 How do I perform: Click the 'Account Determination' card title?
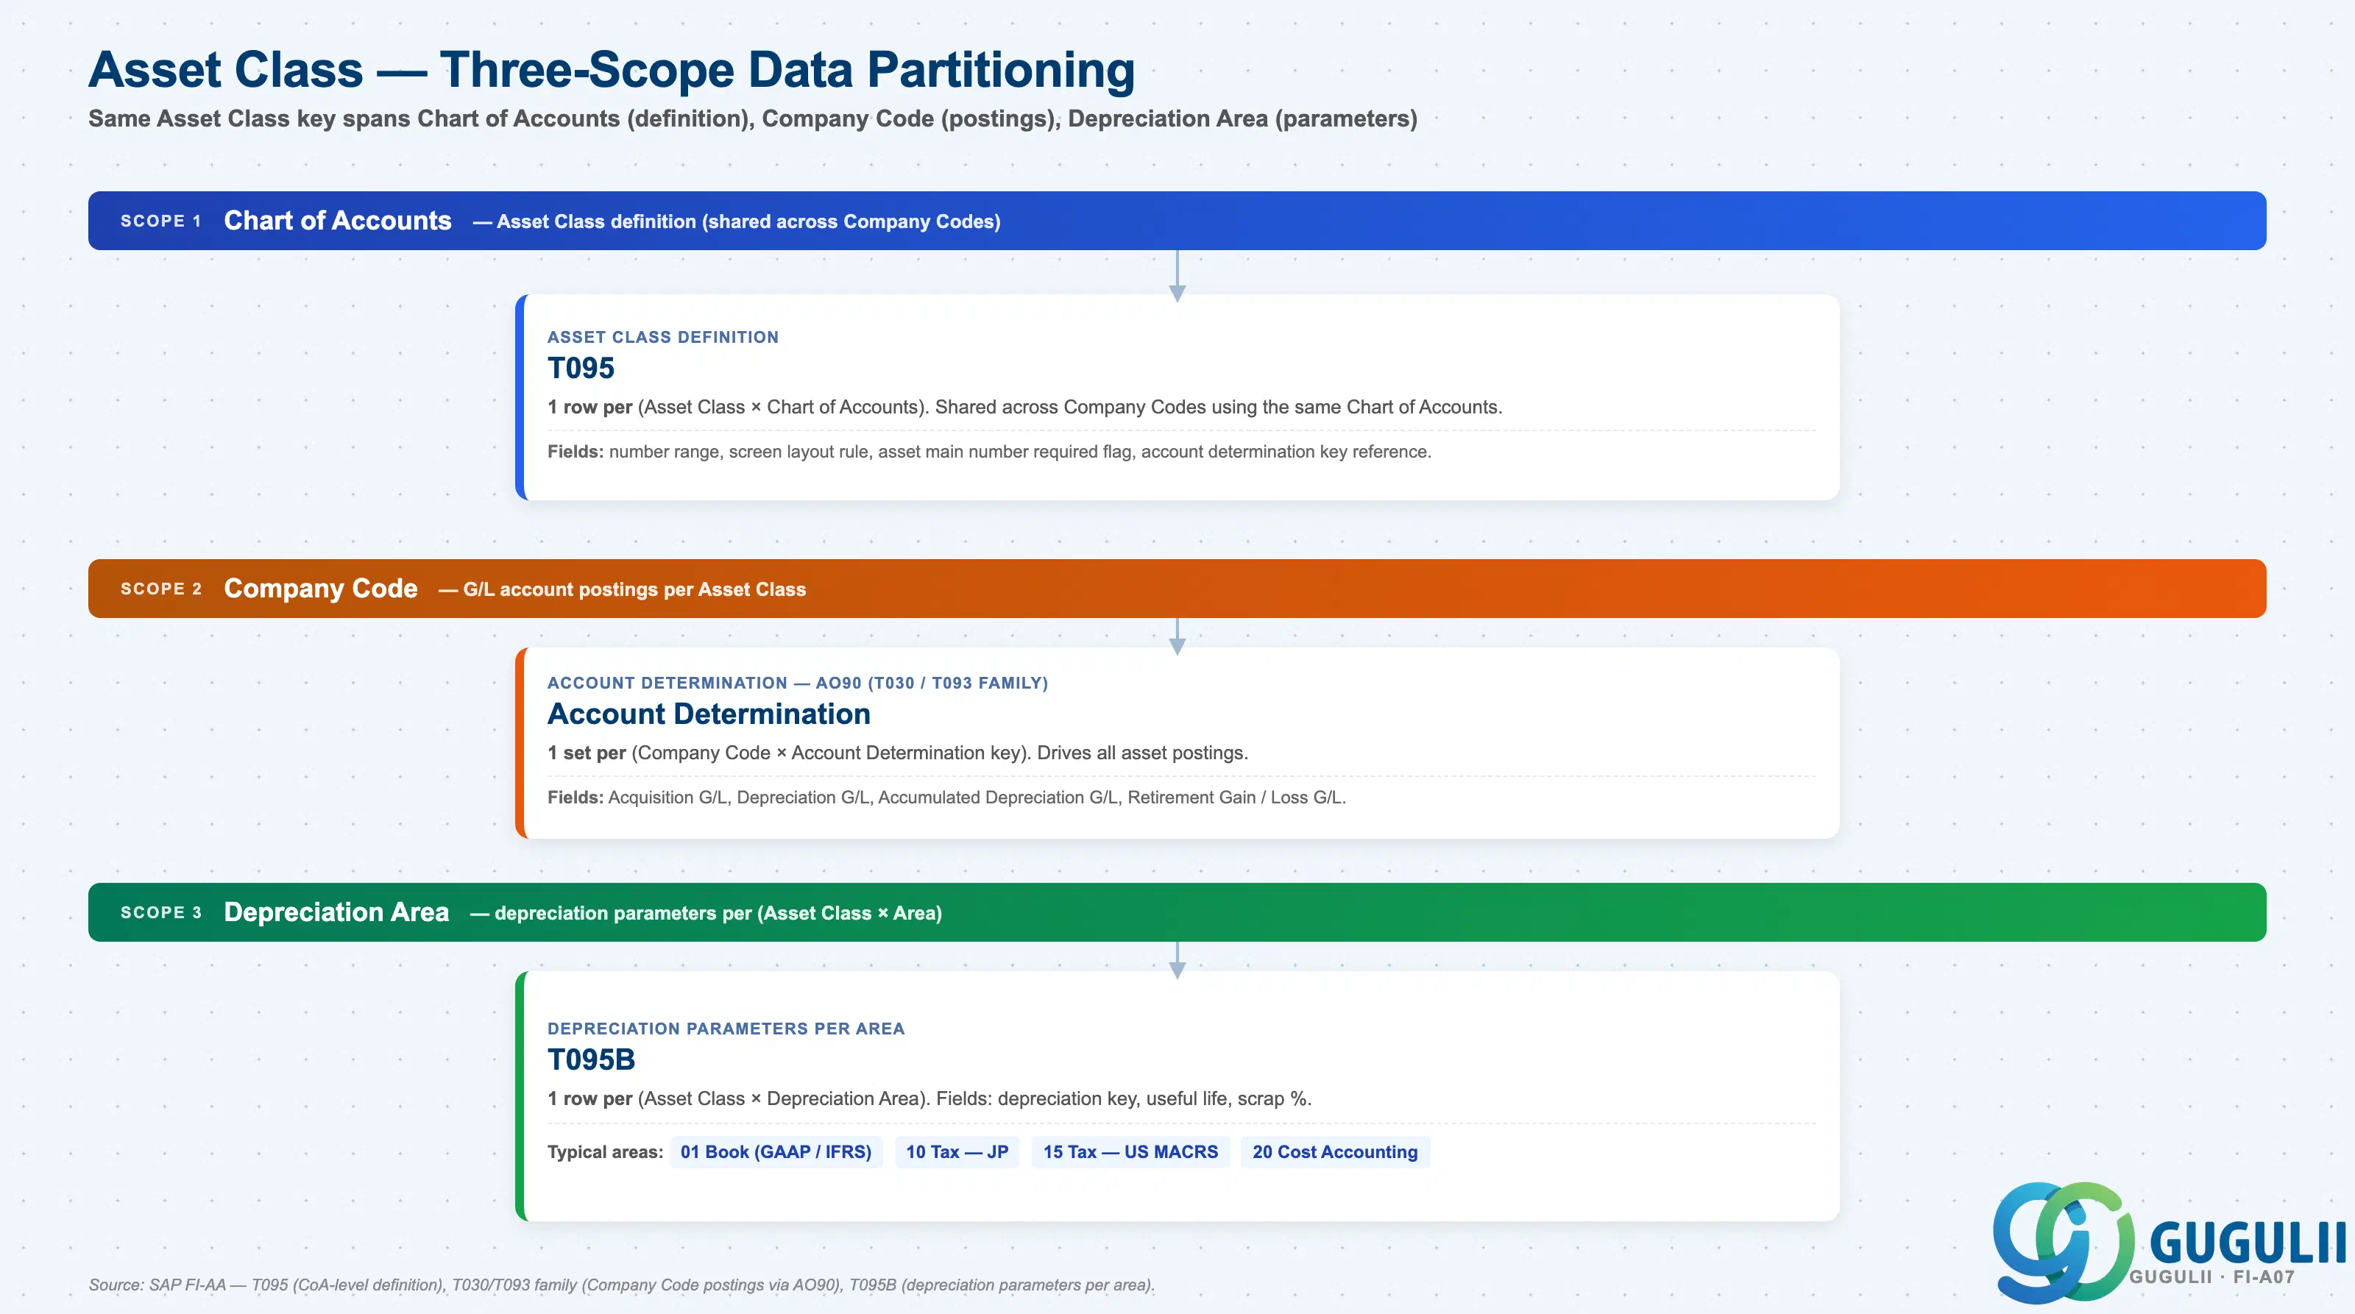pos(709,714)
